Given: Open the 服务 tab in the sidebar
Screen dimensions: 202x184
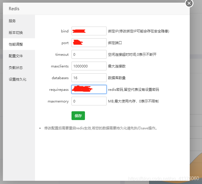Looking at the screenshot, I should (x=19, y=21).
